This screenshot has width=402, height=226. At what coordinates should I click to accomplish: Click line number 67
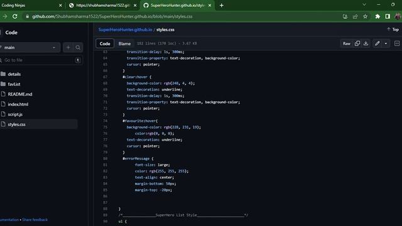[x=105, y=77]
